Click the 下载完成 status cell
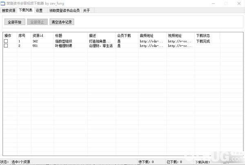The image size is (245, 165). pos(203,41)
